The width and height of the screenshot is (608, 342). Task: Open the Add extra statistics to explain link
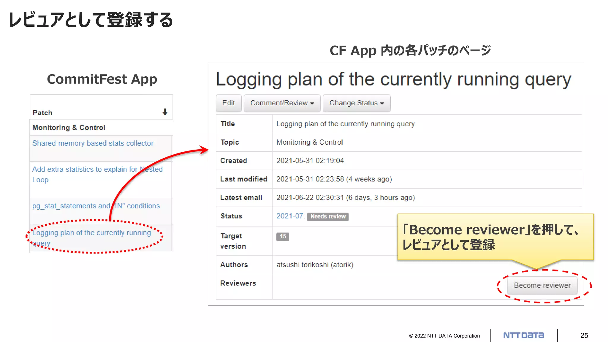(x=97, y=174)
